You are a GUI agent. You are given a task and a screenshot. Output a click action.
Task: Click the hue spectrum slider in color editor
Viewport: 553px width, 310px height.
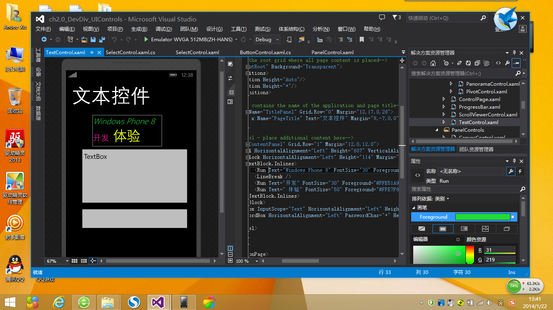pyautogui.click(x=470, y=255)
